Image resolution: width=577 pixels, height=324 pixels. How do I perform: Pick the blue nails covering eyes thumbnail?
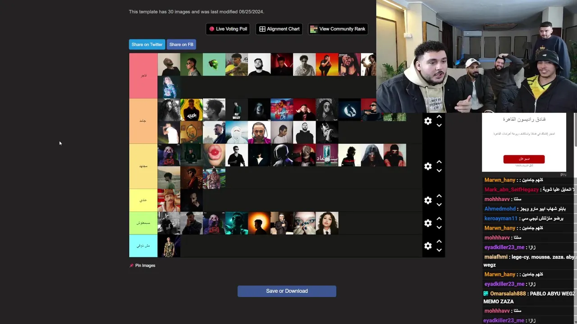[x=304, y=223]
